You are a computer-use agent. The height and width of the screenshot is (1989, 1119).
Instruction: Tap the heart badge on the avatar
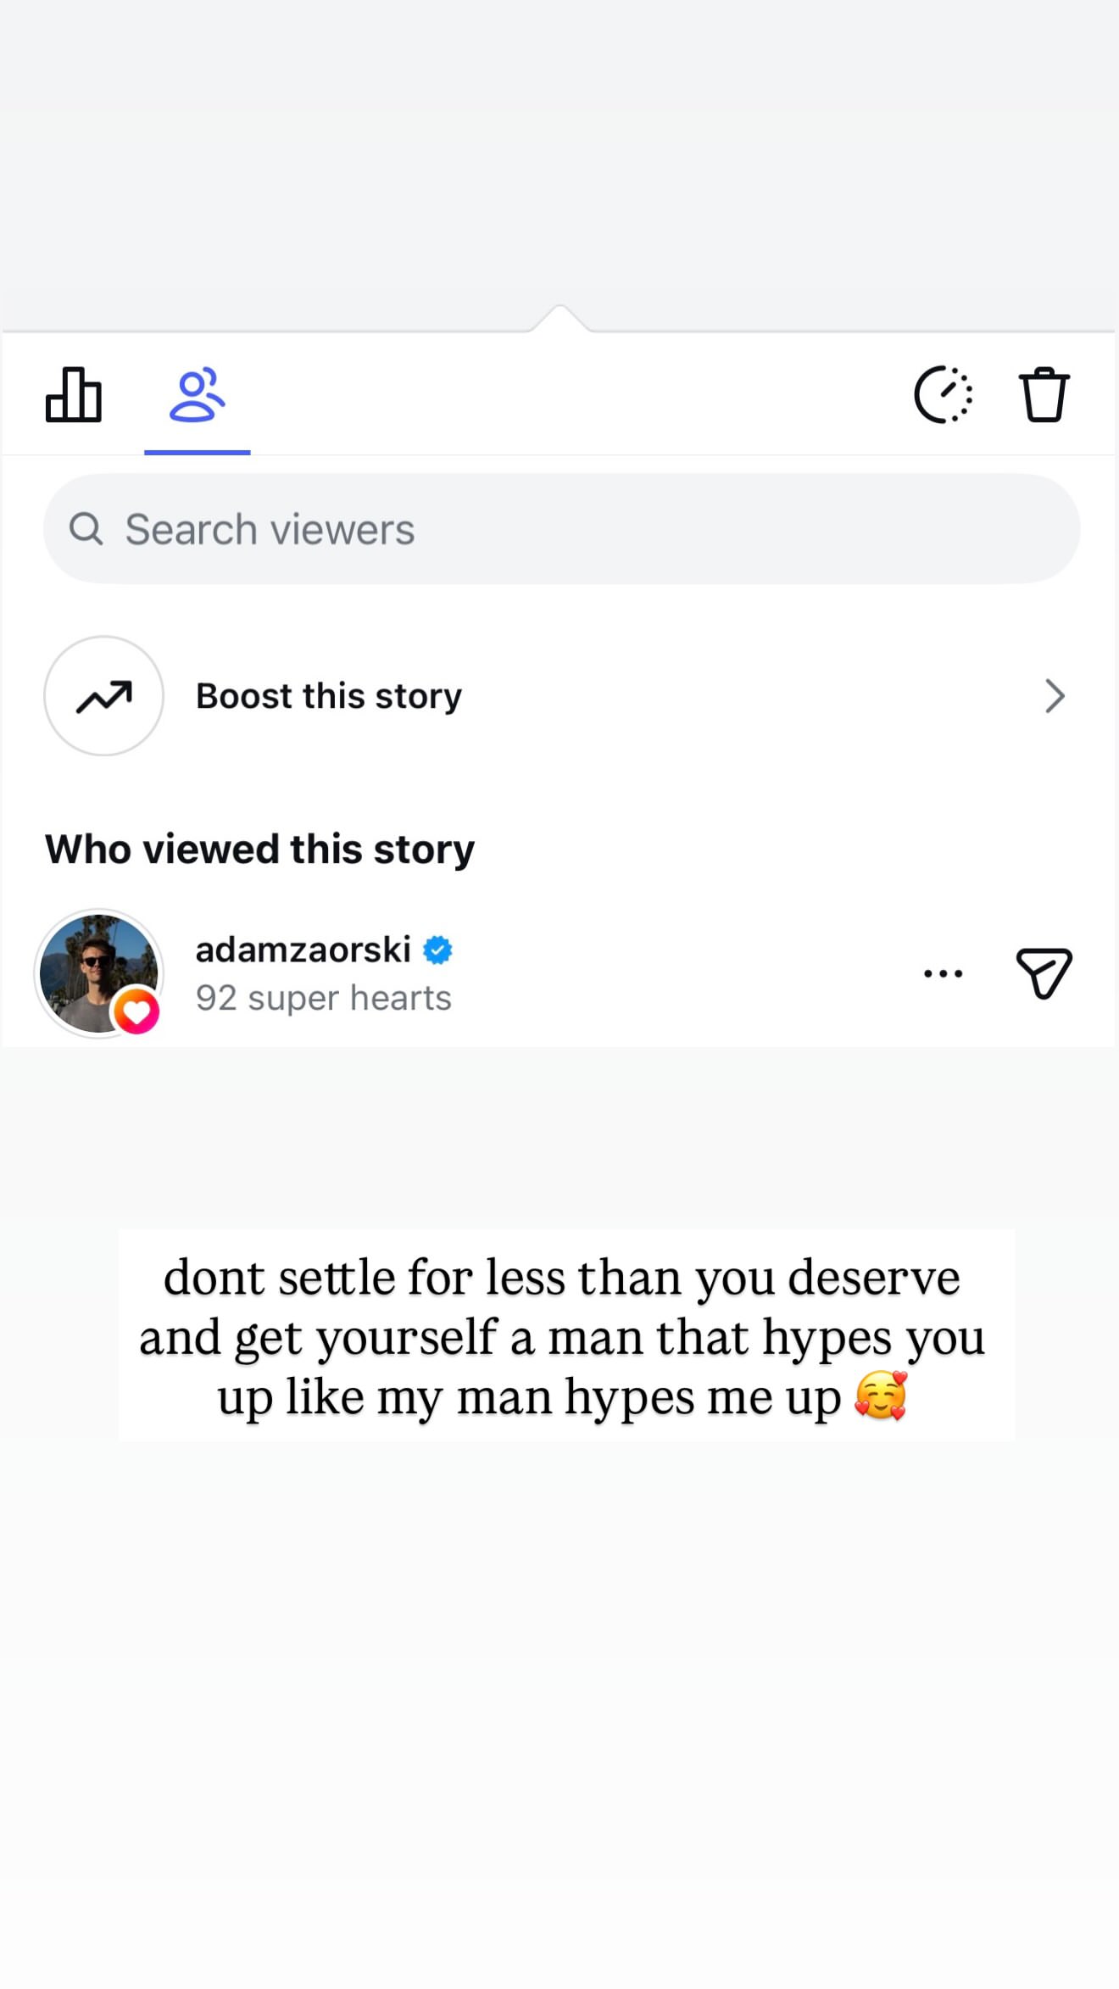point(136,1011)
